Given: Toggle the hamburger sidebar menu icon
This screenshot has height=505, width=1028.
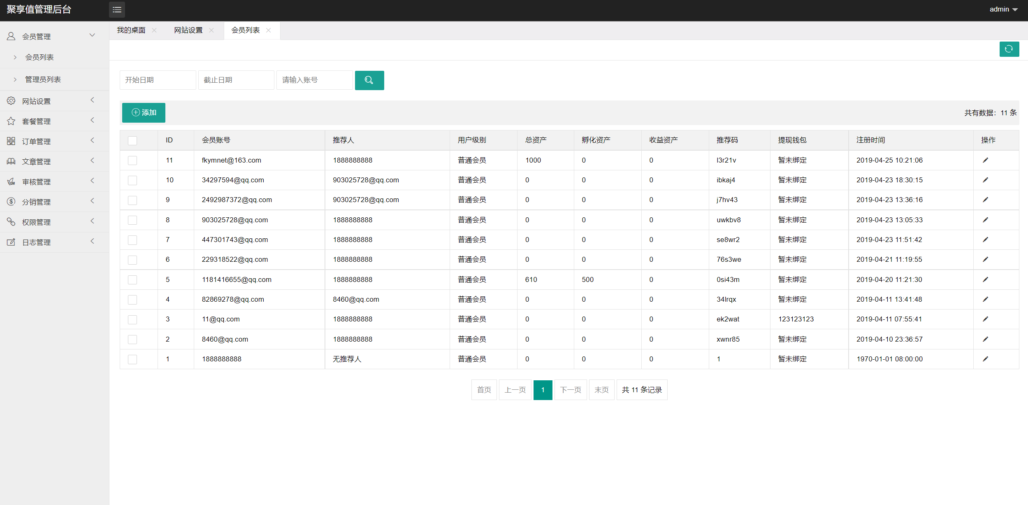Looking at the screenshot, I should click(117, 9).
